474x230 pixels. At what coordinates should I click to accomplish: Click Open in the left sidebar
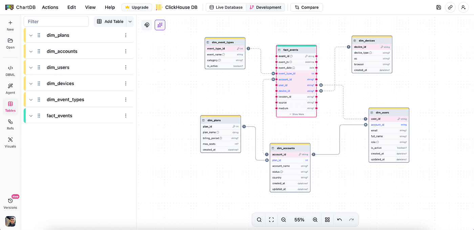point(10,43)
